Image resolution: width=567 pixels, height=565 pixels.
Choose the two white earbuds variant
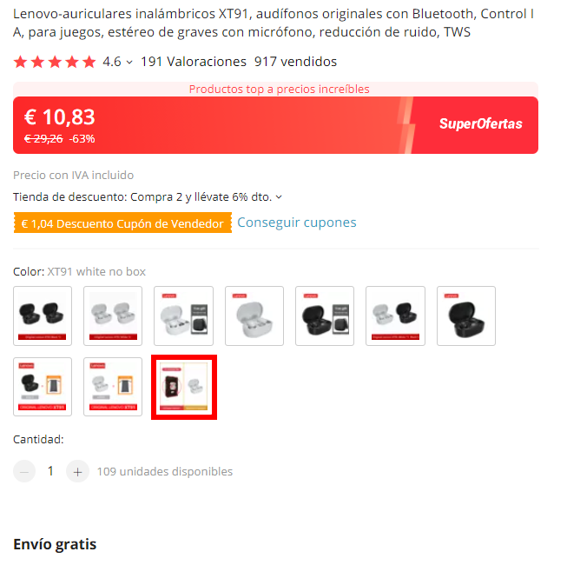tap(113, 316)
